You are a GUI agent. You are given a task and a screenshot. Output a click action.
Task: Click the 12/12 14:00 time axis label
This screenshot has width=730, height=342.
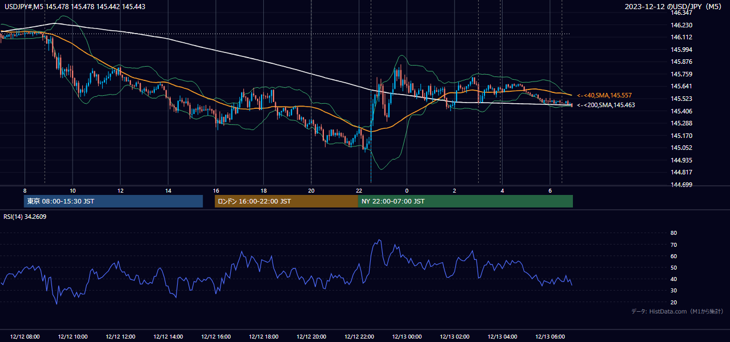pyautogui.click(x=168, y=337)
